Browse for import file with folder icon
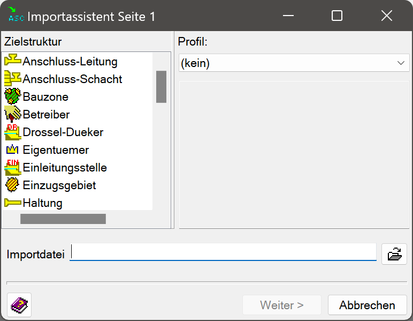 coord(394,254)
